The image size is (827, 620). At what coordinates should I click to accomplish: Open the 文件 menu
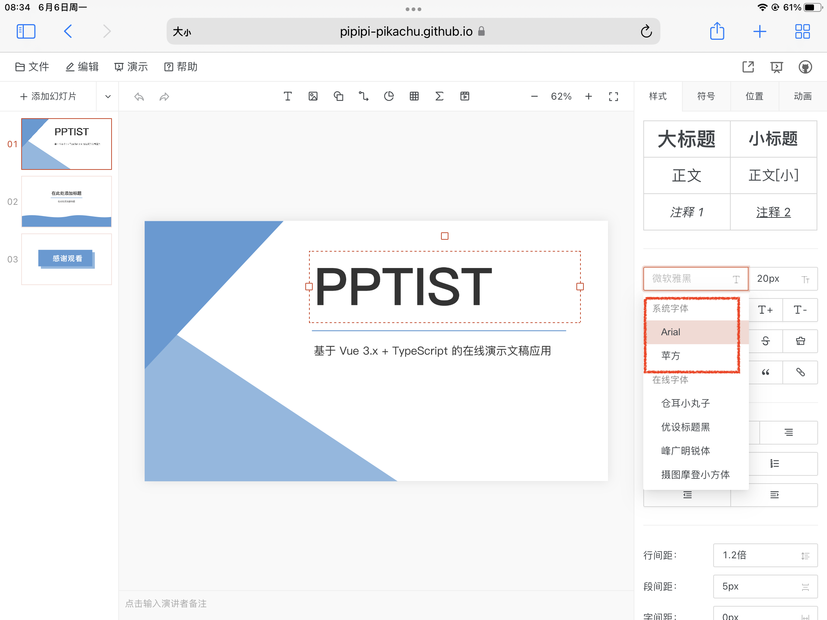click(32, 67)
